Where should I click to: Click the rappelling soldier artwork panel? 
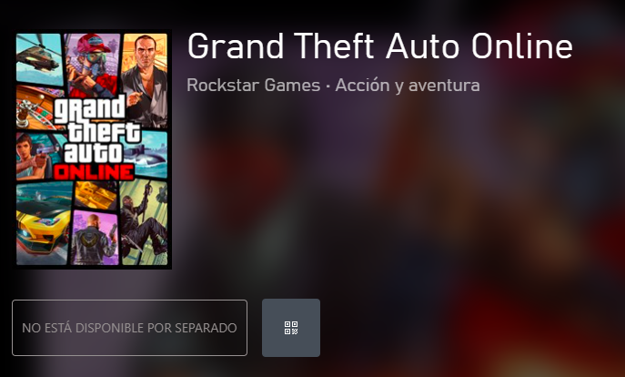[x=145, y=222]
